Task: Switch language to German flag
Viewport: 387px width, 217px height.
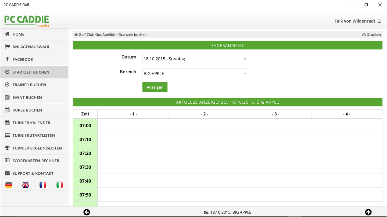Action: click(x=9, y=185)
